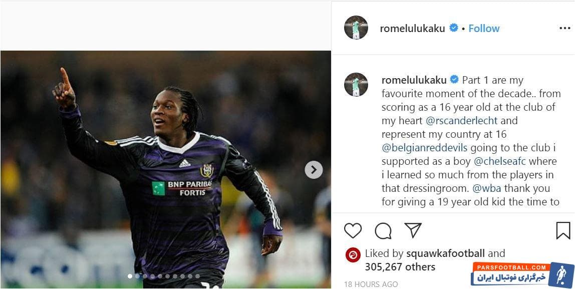Open romelulukaku profile picture in the header
Viewport: 575px width, 289px height.
pyautogui.click(x=356, y=28)
